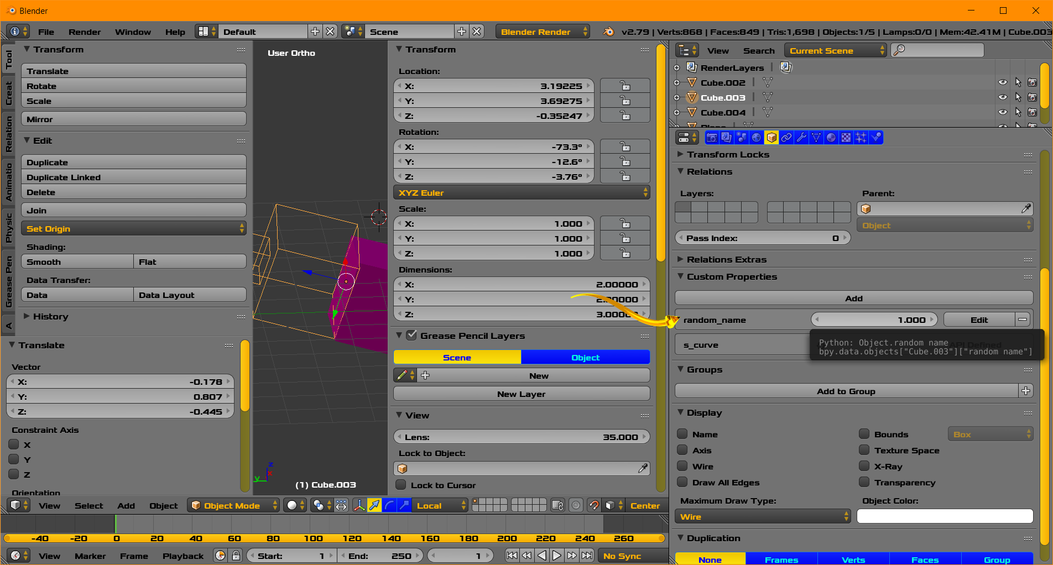1053x565 pixels.
Task: Open the Constraints properties tab (chain icon)
Action: coord(786,138)
